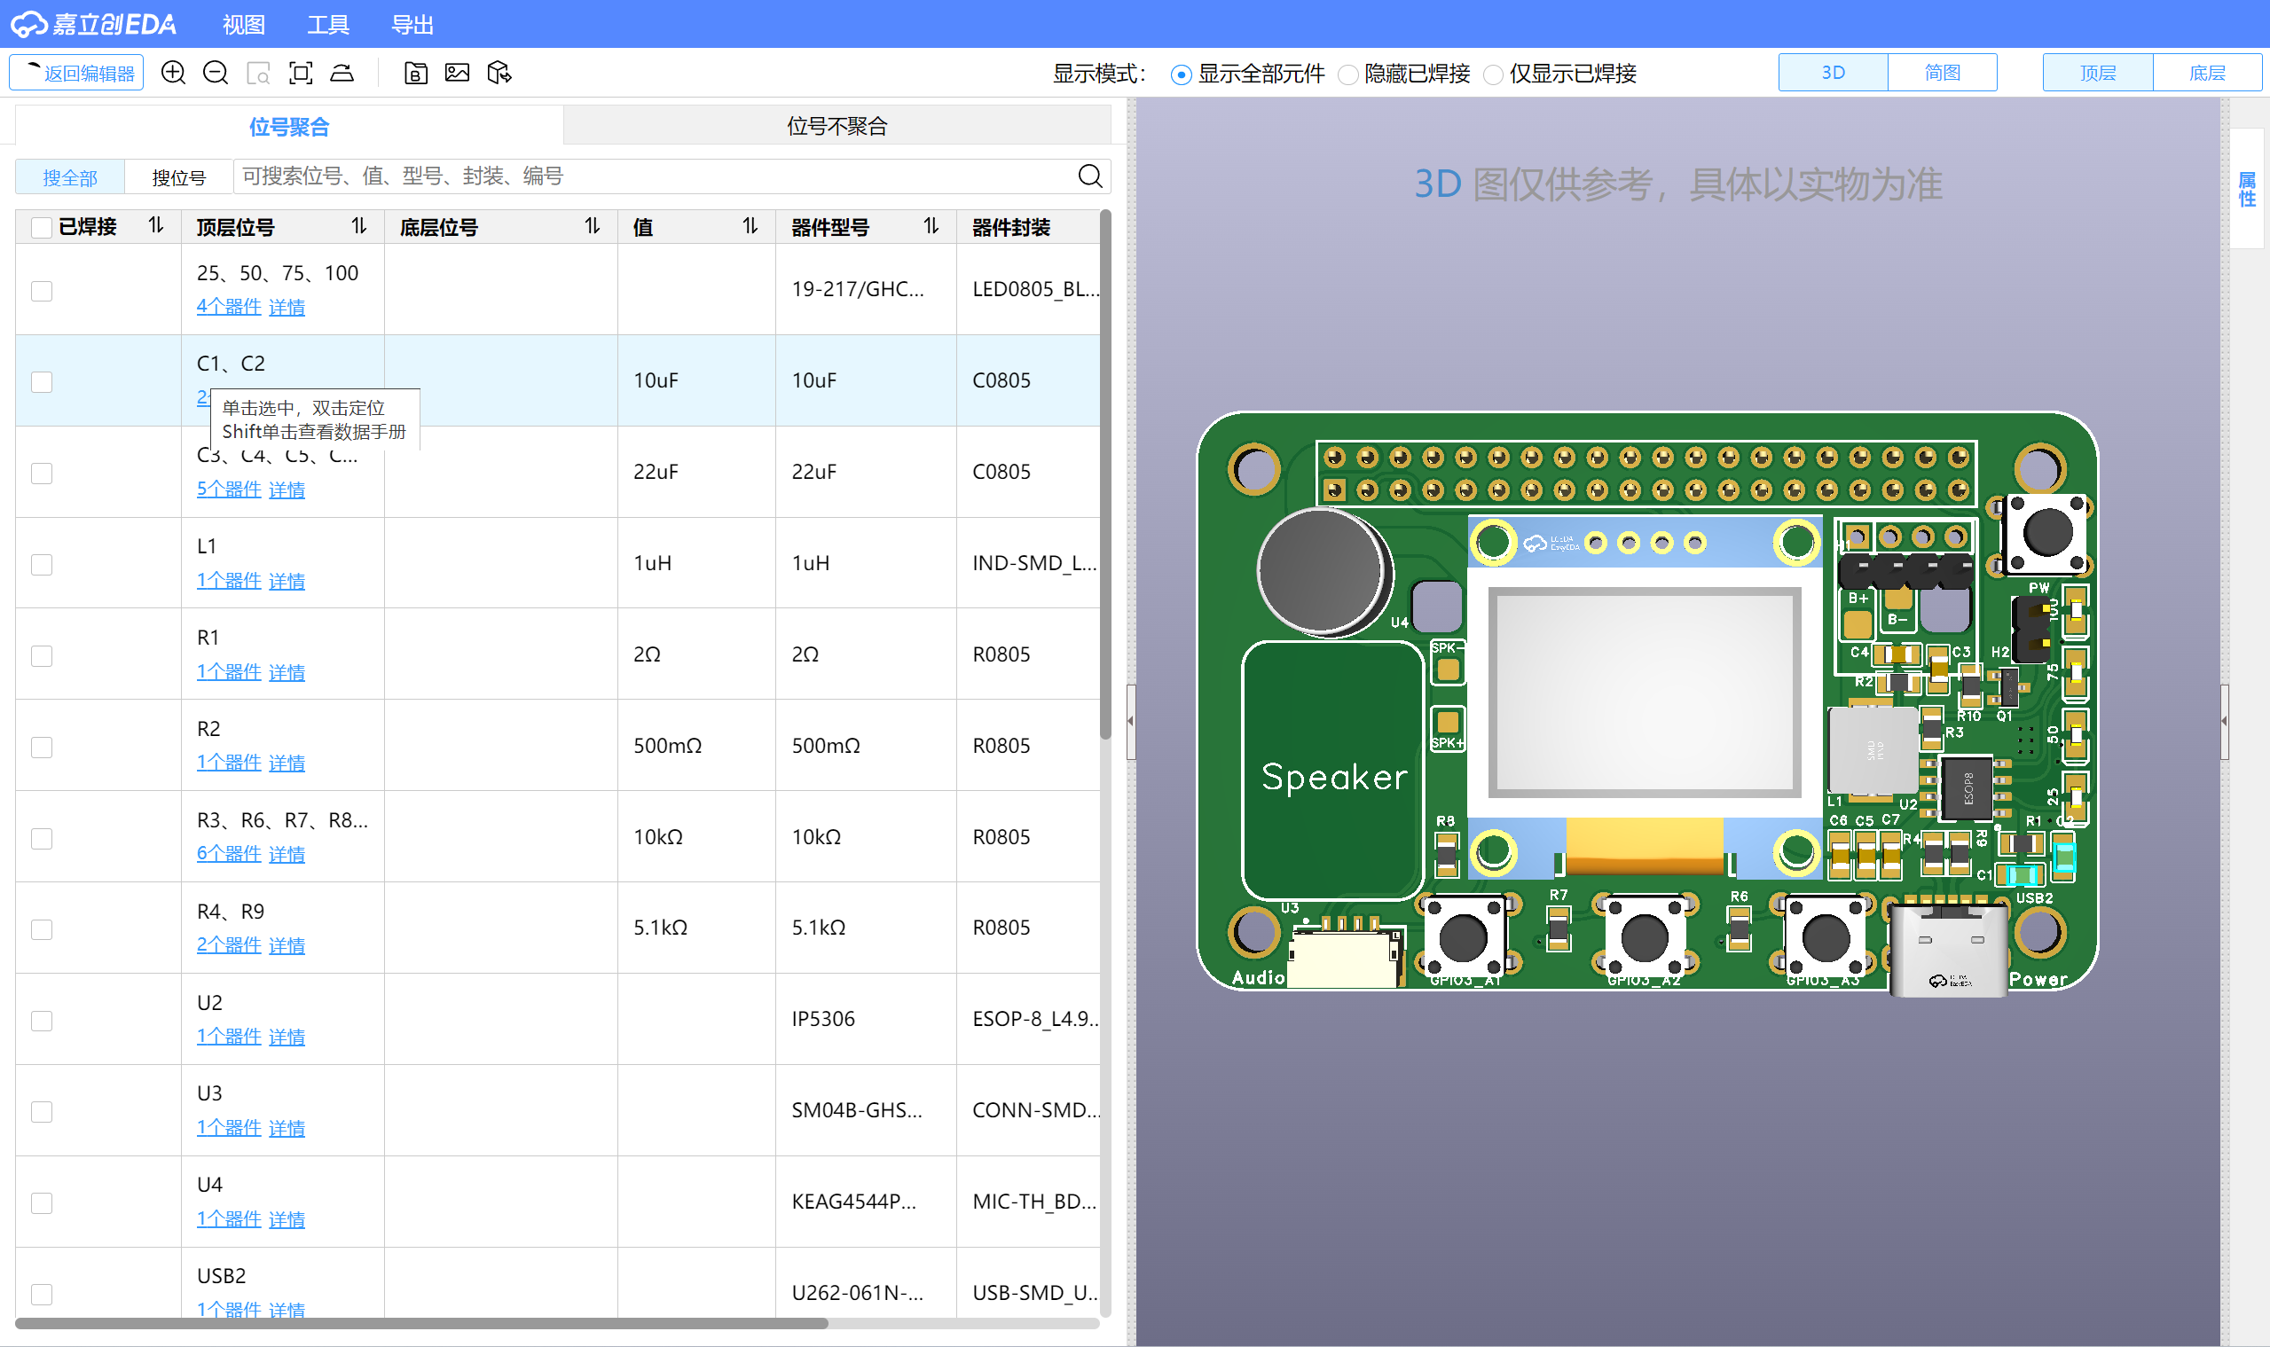
Task: Click the export 3D model icon
Action: (x=499, y=73)
